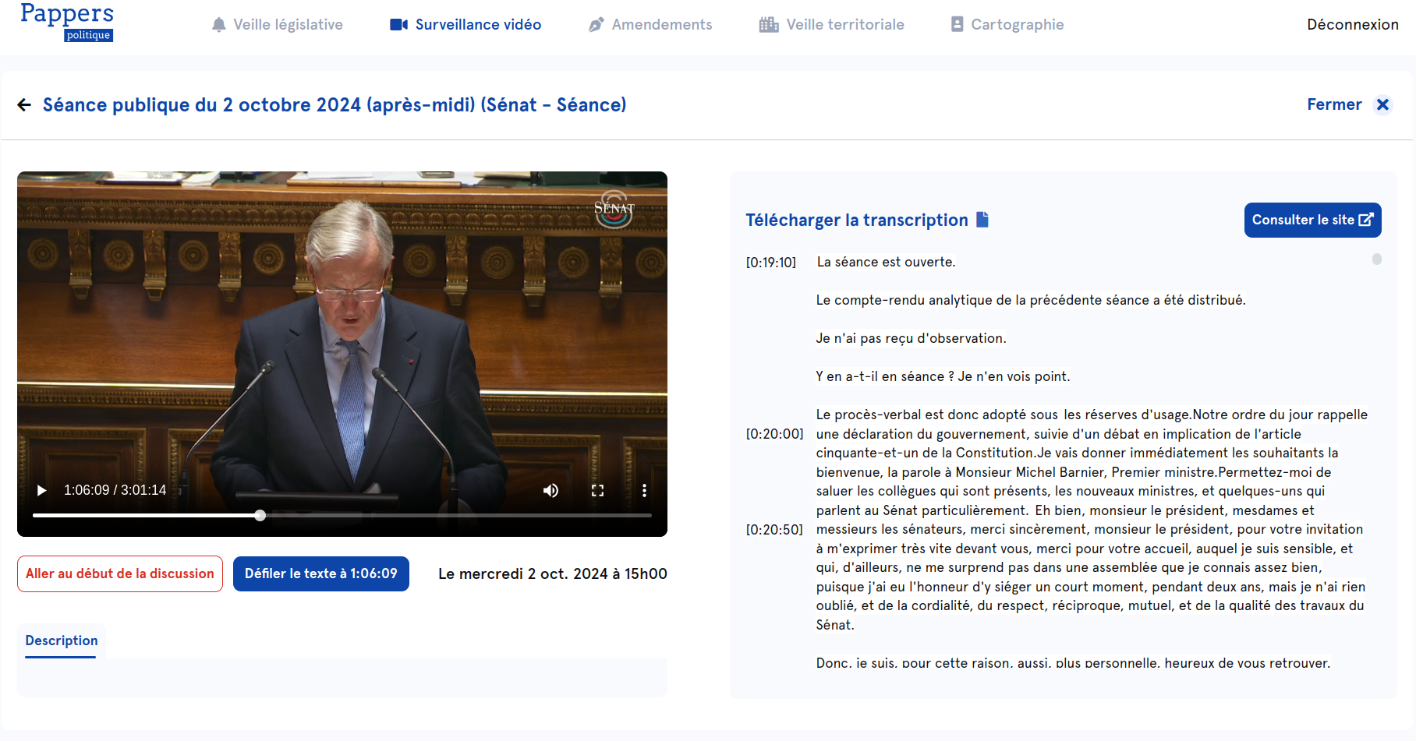Play the Sénat video
Image resolution: width=1416 pixels, height=741 pixels.
pos(41,490)
